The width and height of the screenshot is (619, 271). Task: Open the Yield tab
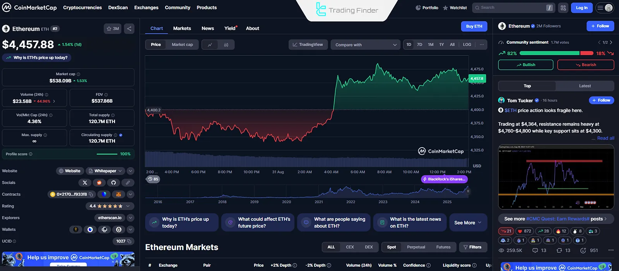pos(230,28)
